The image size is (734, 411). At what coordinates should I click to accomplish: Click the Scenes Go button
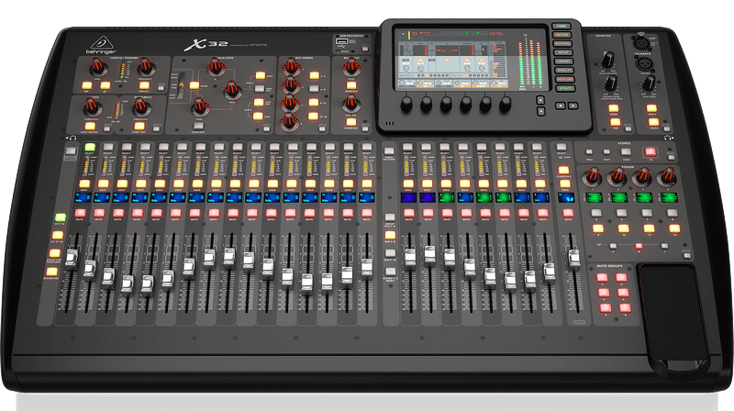tap(650, 152)
